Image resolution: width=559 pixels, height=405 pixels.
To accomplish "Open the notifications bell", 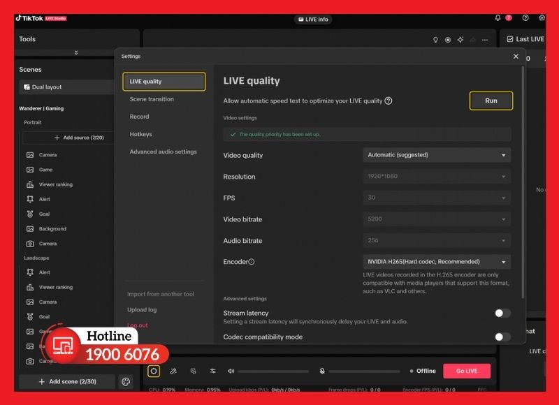I will pos(498,18).
